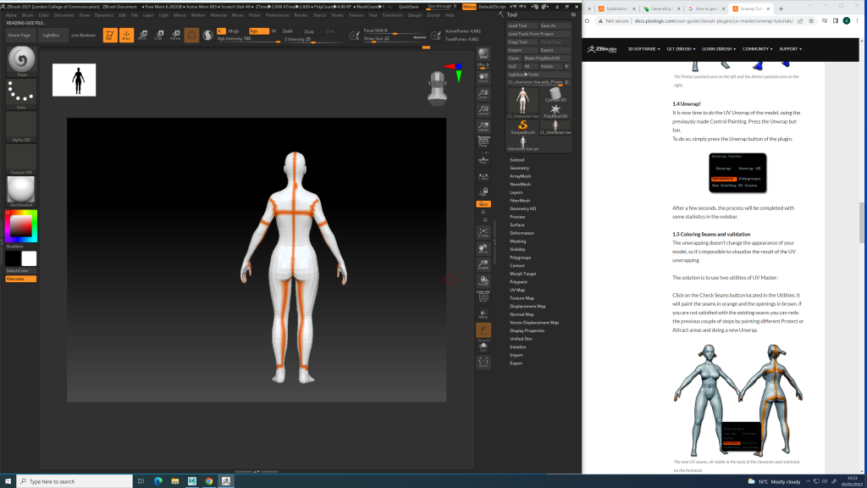Expand the Masking subpalette
867x488 pixels.
[517, 241]
